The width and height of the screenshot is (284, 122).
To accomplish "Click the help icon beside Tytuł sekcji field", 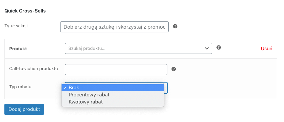I will pyautogui.click(x=175, y=26).
